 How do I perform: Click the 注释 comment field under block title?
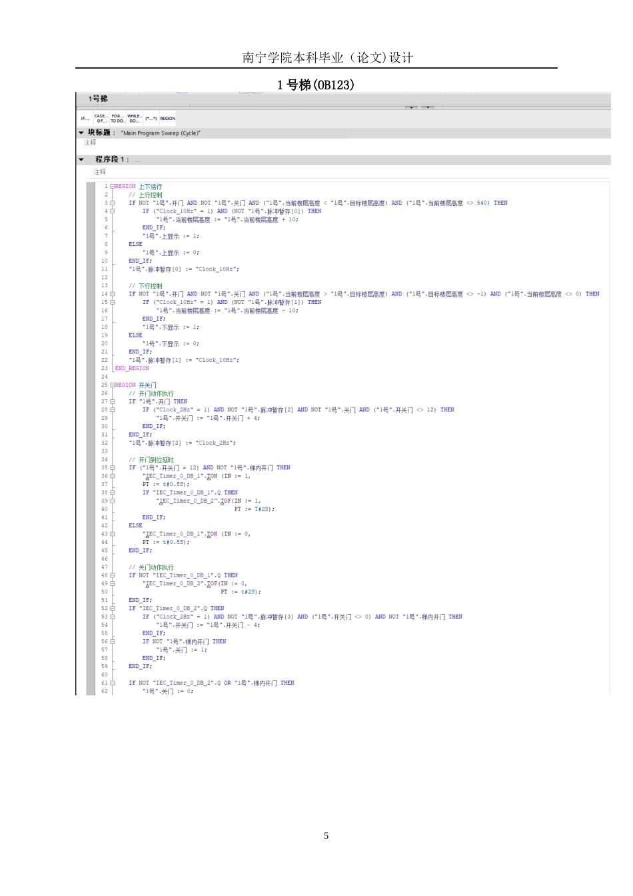91,143
